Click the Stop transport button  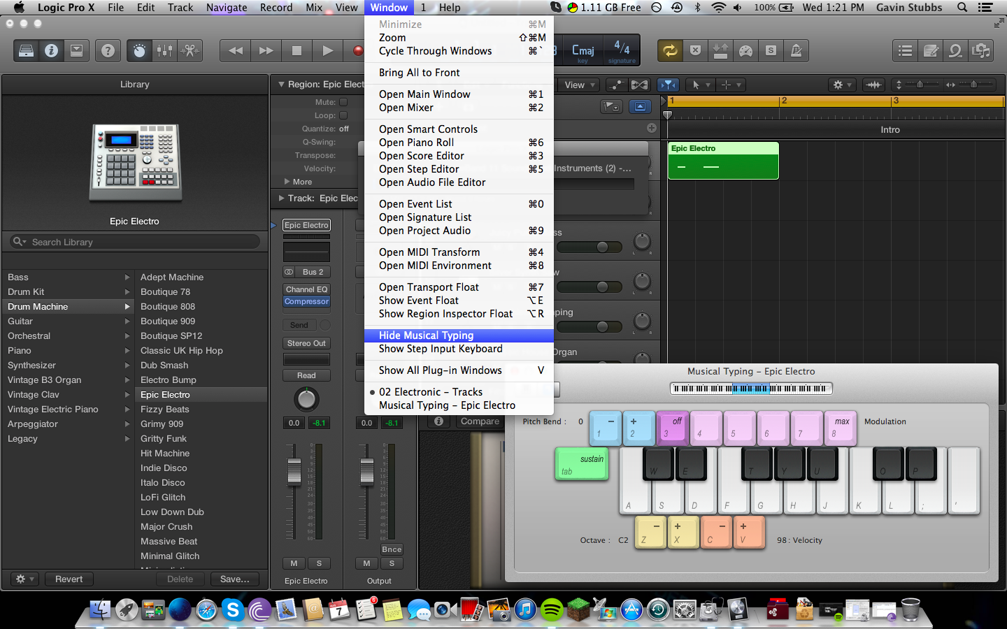click(297, 50)
